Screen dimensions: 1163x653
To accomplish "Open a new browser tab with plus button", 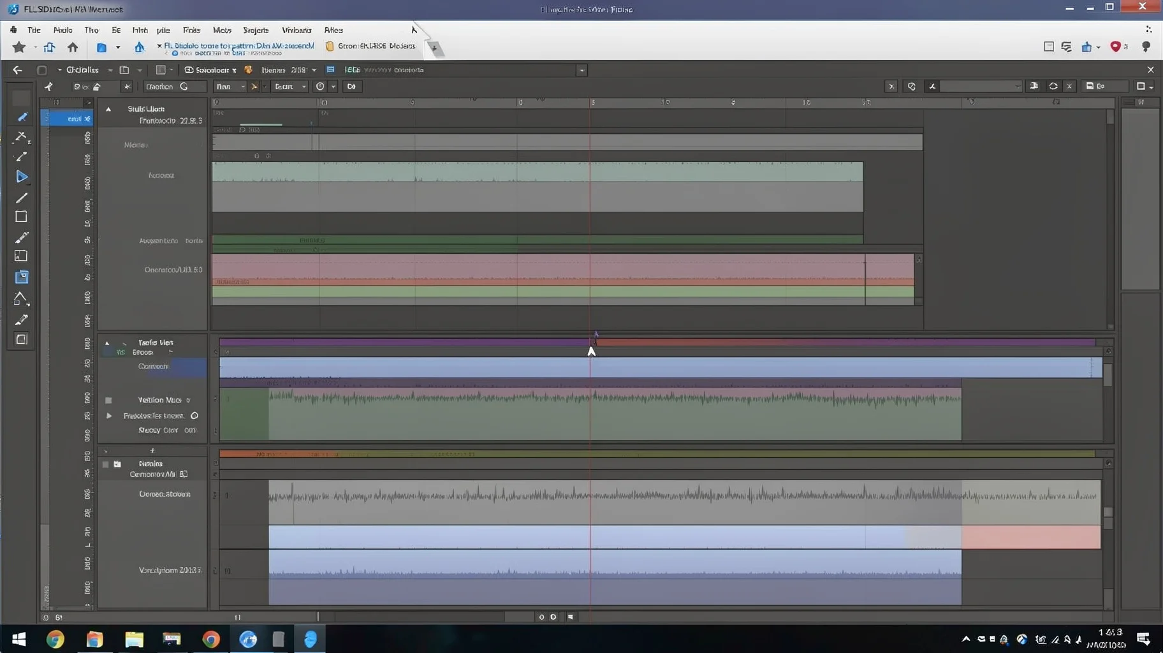I will (434, 48).
